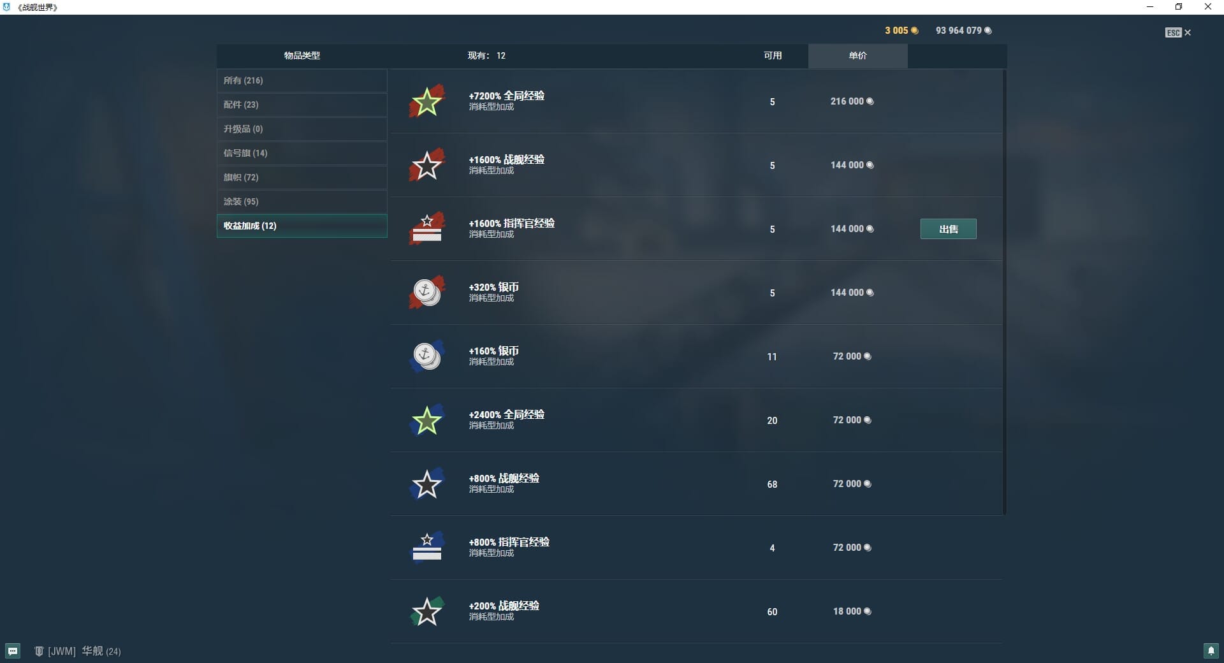Close the inventory with the ESC button
Screen dimensions: 1224x663
coord(1177,33)
